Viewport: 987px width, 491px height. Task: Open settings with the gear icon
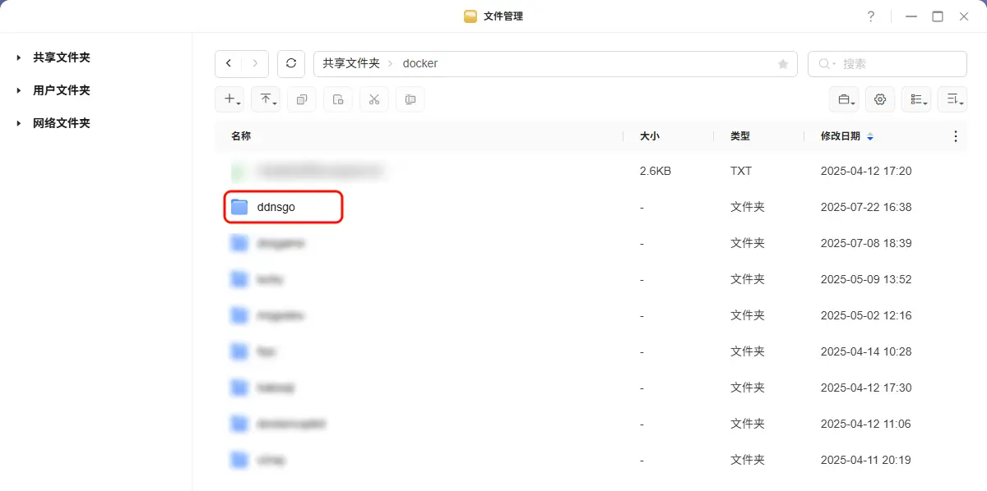tap(880, 99)
